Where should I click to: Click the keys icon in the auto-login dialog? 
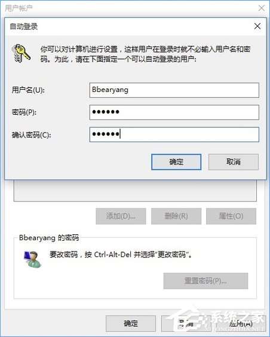[x=21, y=53]
